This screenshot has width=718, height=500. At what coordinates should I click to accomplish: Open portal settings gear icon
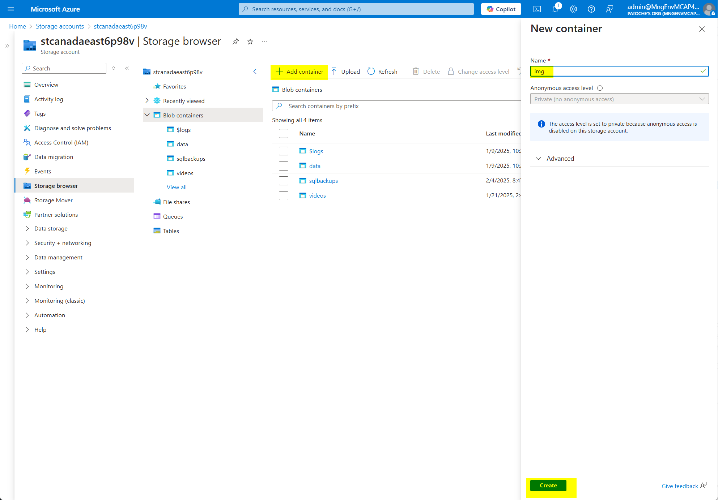point(573,9)
